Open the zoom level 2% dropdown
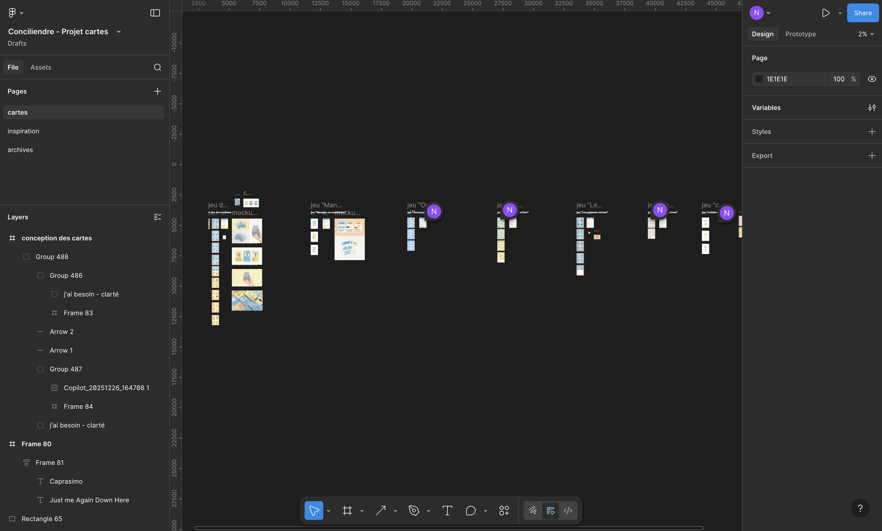 pos(866,34)
